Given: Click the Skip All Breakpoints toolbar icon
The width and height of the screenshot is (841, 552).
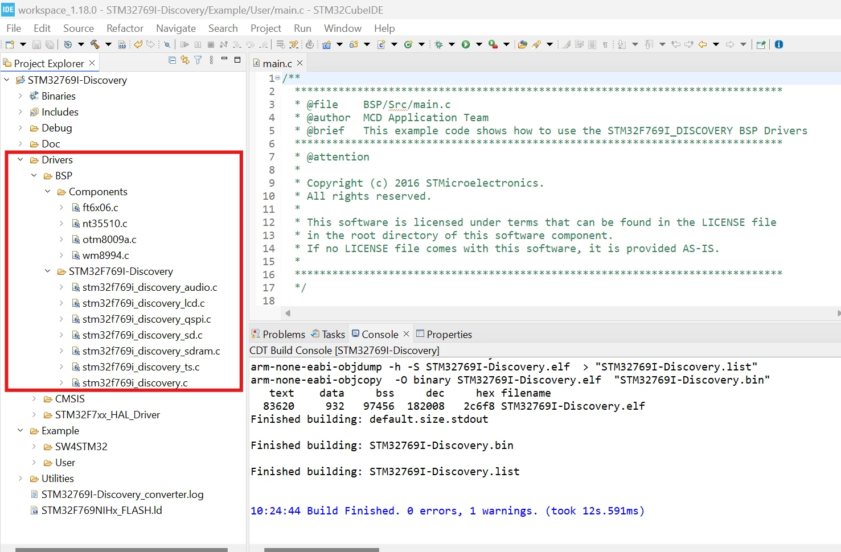Looking at the screenshot, I should coord(167,44).
